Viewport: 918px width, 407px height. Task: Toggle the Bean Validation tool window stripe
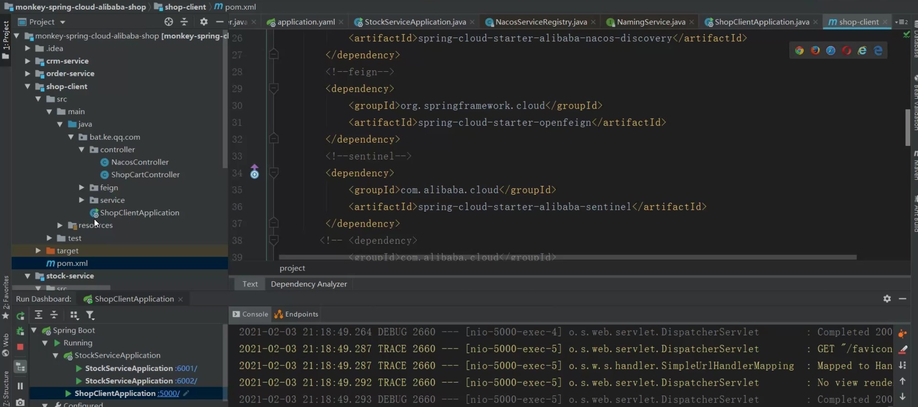[915, 103]
